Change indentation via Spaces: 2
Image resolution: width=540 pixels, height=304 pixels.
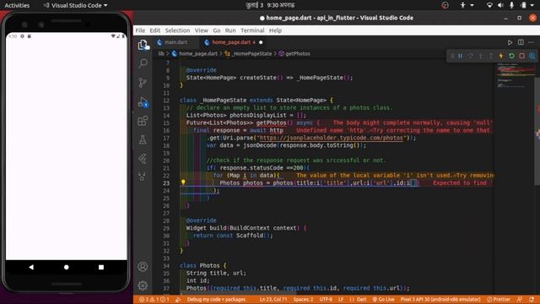(x=304, y=300)
